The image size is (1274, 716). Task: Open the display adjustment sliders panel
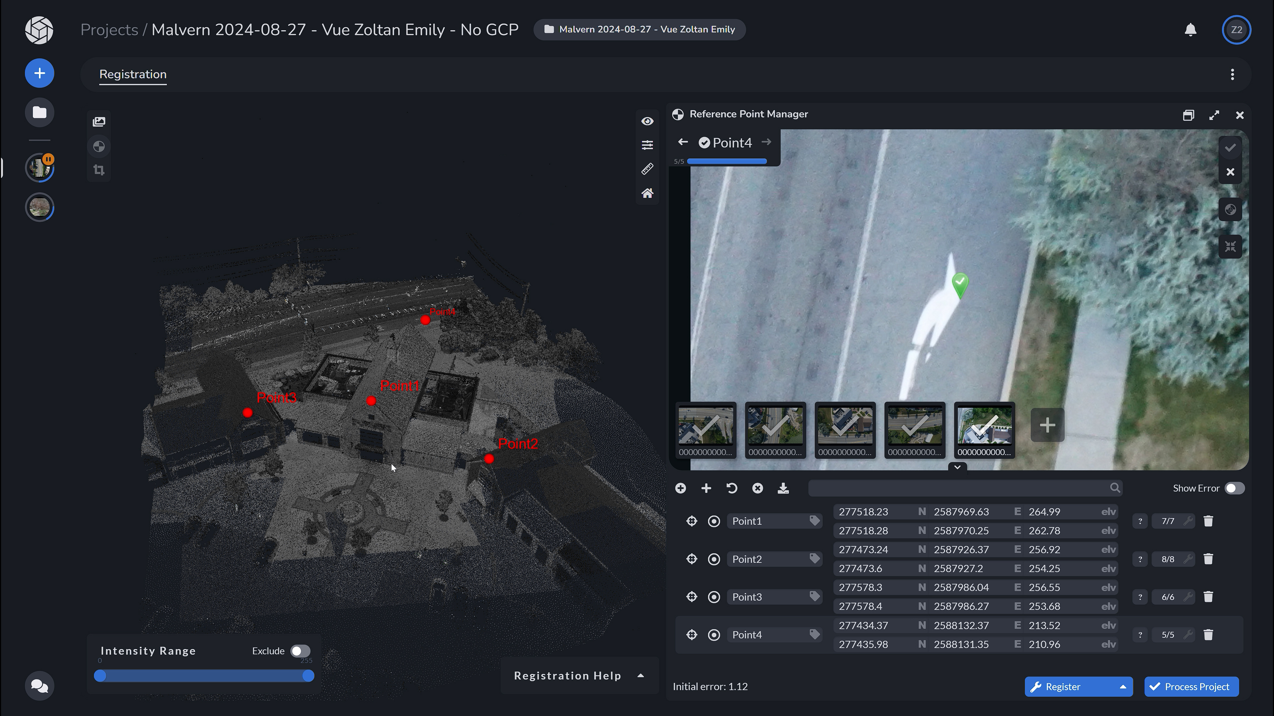[647, 144]
